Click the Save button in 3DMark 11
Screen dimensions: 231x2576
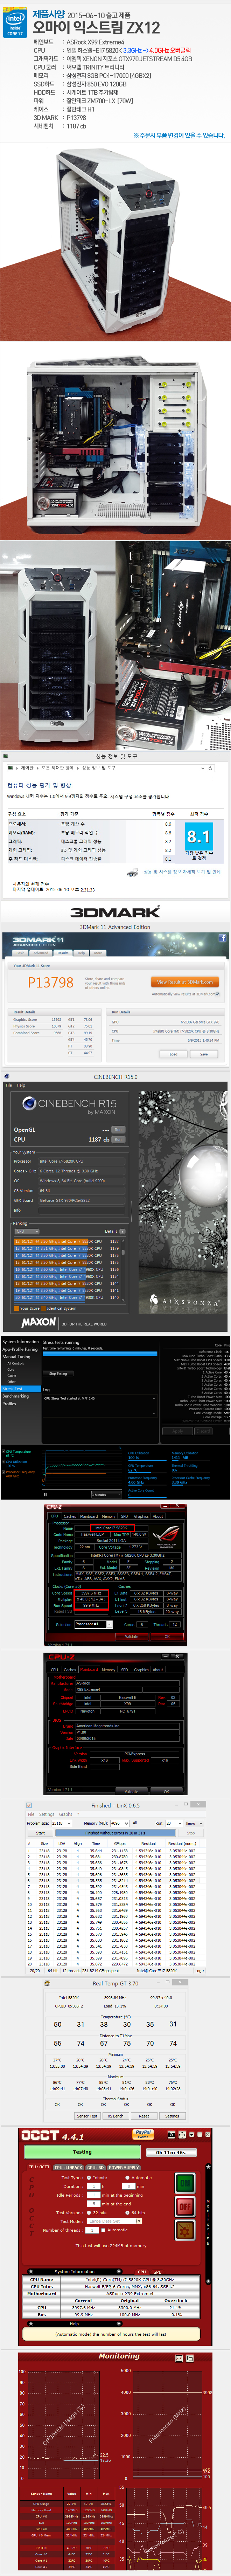pyautogui.click(x=204, y=1054)
